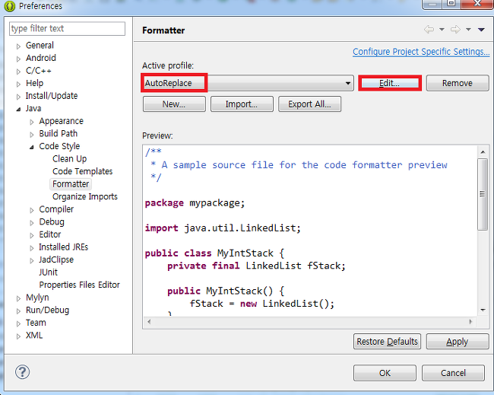This screenshot has width=494, height=395.
Task: Open the forward history dropdown arrow
Action: coord(468,30)
